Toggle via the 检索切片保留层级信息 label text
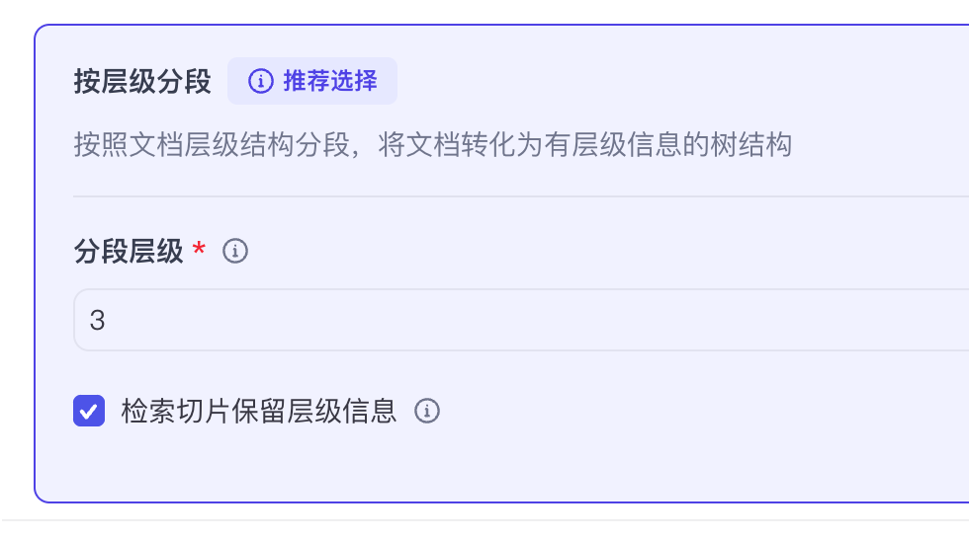 (x=259, y=411)
